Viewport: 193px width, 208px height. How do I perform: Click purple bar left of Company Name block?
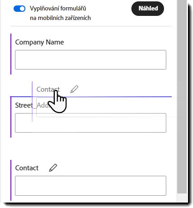11,54
